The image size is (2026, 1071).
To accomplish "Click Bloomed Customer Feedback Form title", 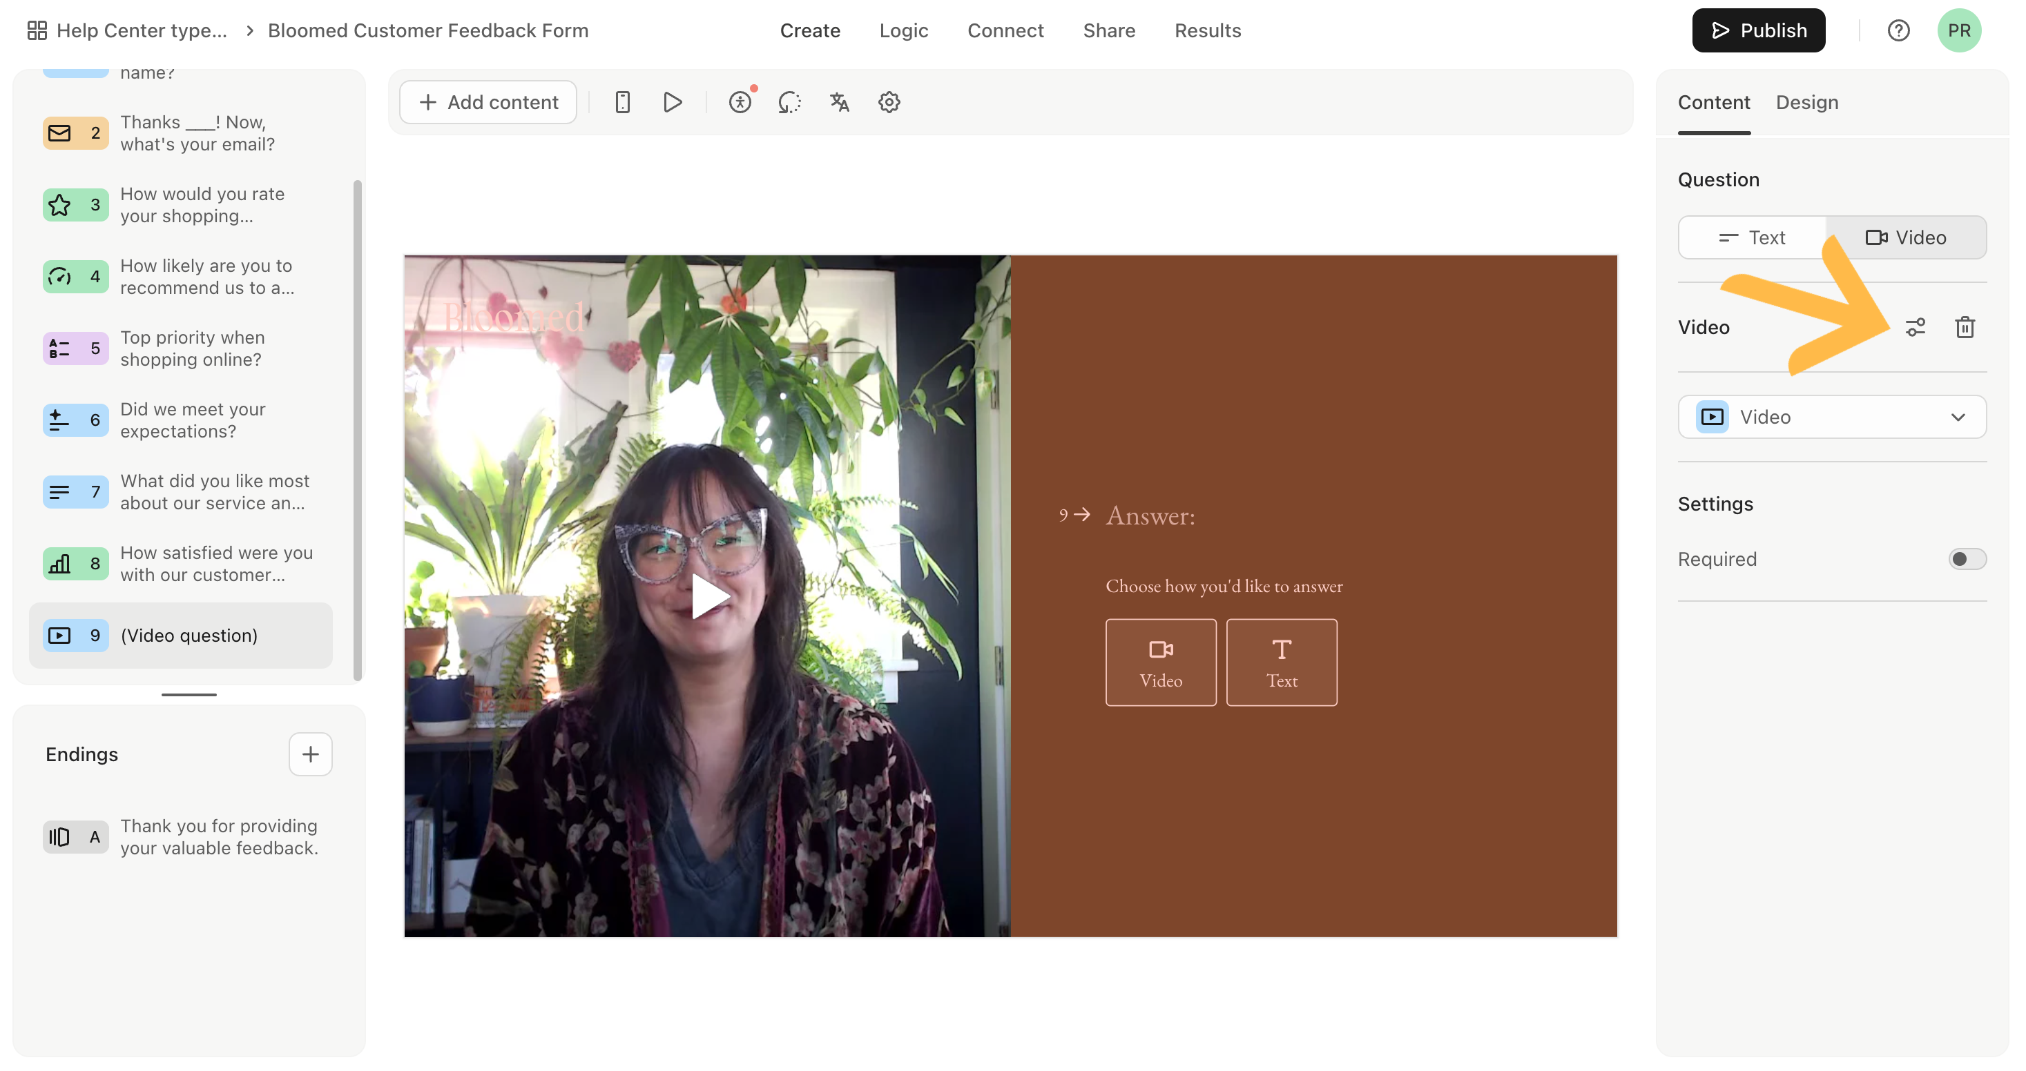I will [428, 30].
